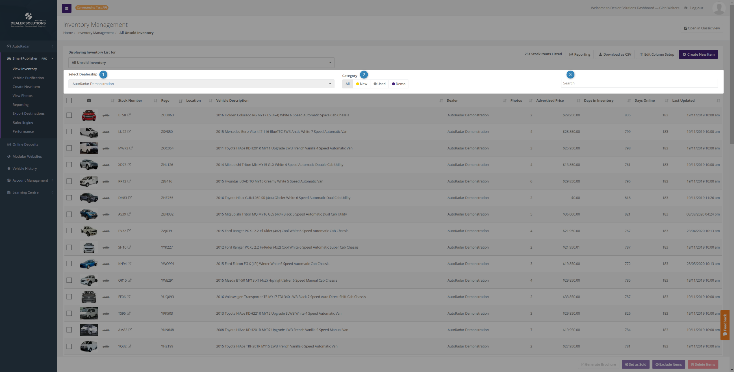Expand Learning Centre in sidebar
The image size is (734, 372).
(29, 193)
